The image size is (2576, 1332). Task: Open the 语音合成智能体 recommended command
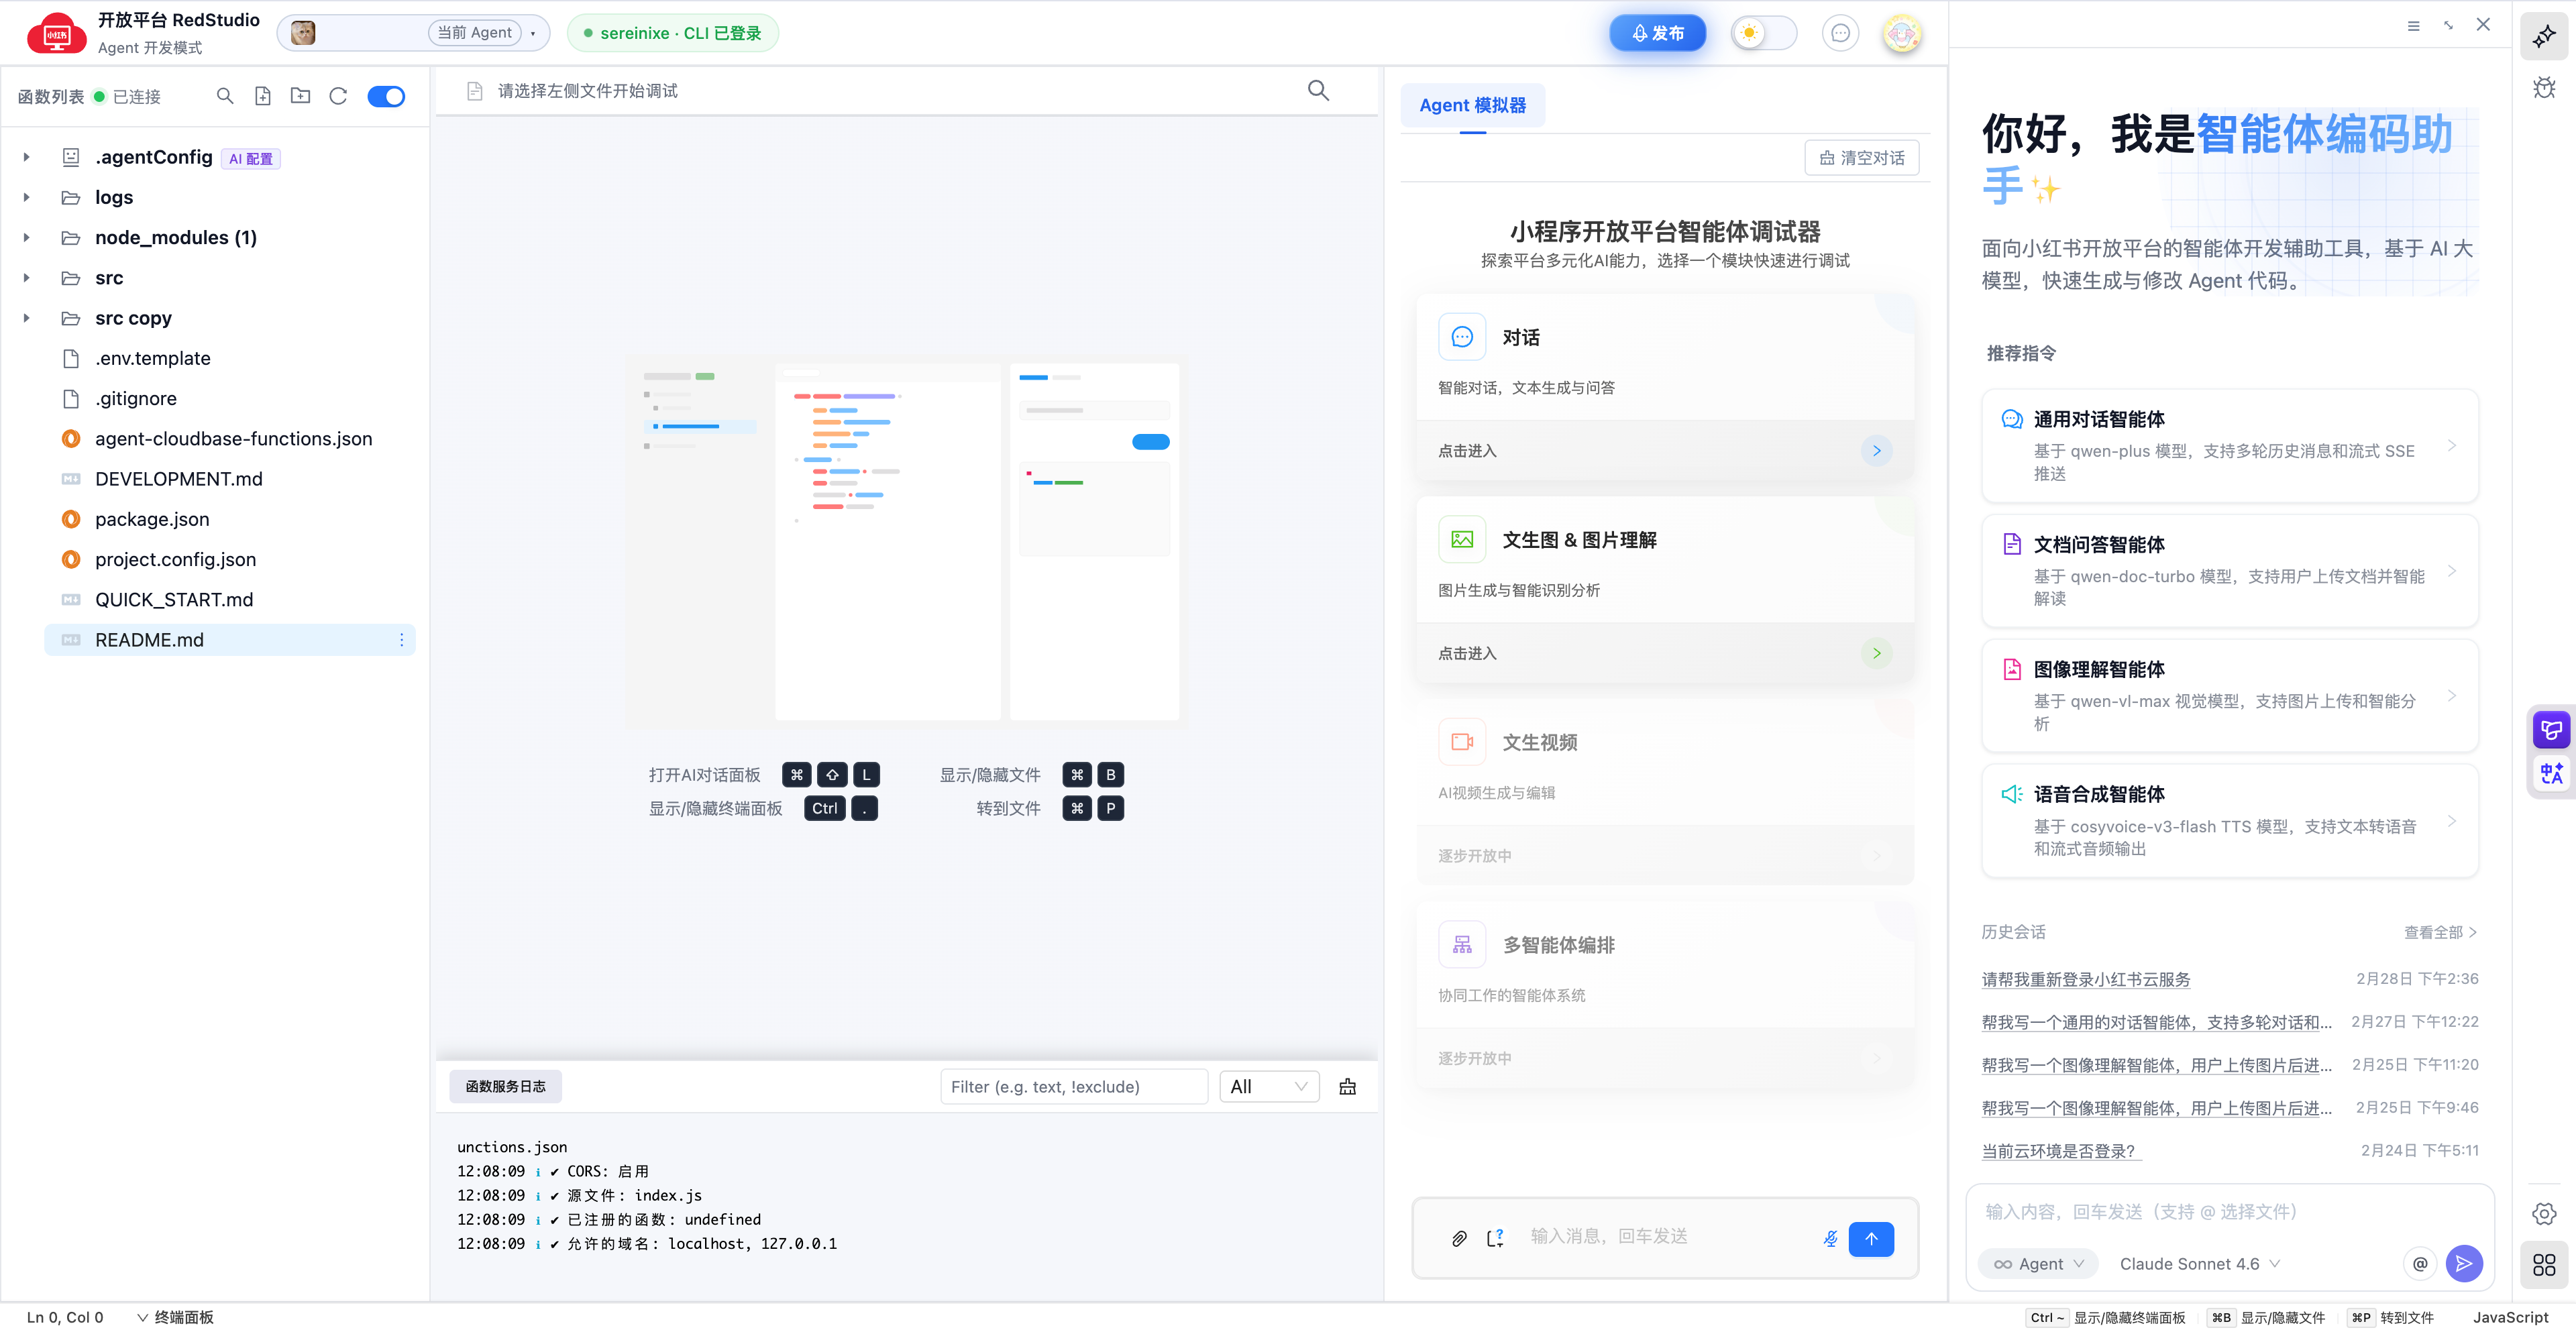(2229, 821)
